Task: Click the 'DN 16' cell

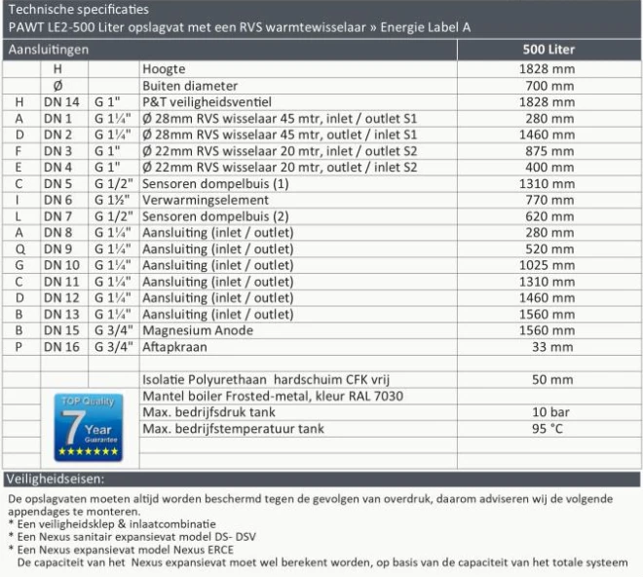Action: click(x=61, y=347)
